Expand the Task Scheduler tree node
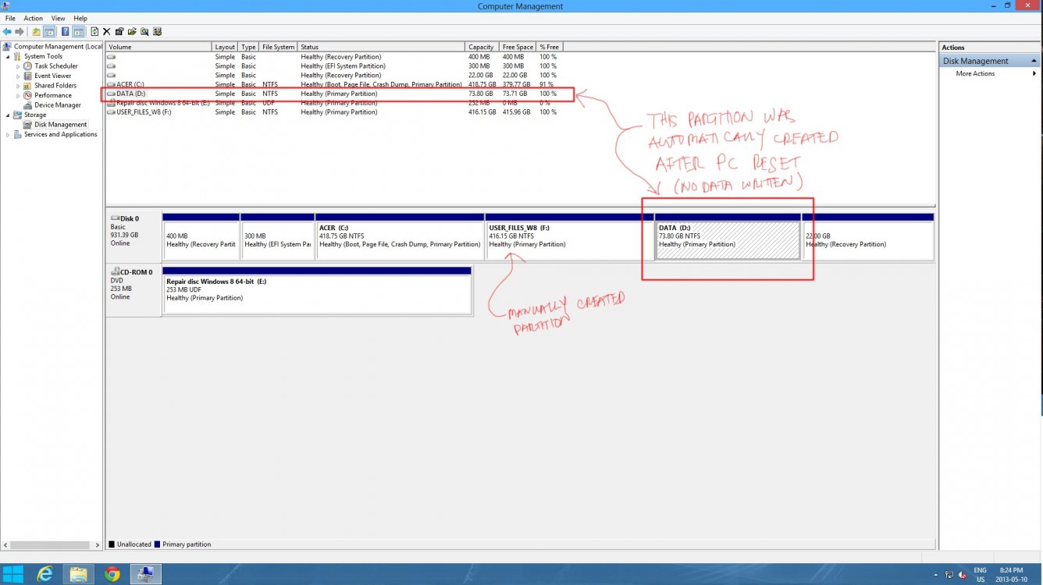The height and width of the screenshot is (585, 1043). click(18, 66)
